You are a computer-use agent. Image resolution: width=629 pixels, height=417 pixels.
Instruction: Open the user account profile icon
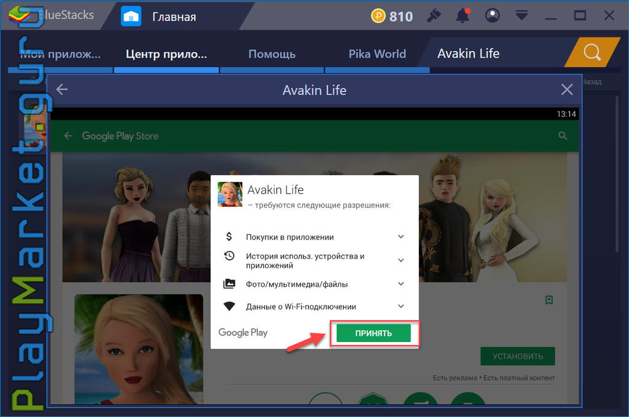click(x=492, y=15)
